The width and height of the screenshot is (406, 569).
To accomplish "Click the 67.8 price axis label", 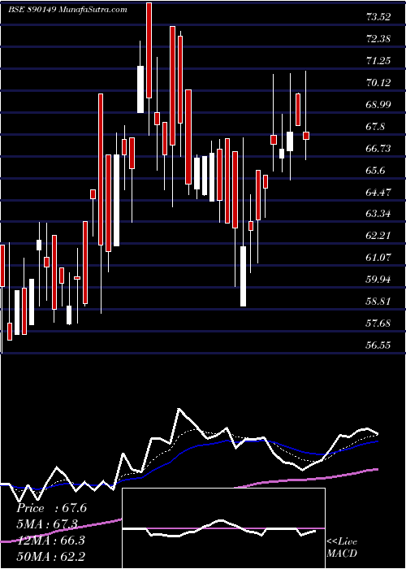I will (375, 127).
